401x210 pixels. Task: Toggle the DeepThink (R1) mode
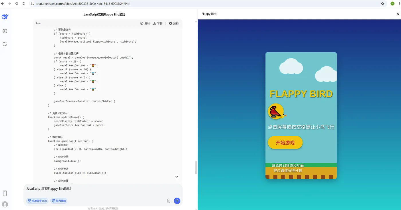(x=37, y=201)
